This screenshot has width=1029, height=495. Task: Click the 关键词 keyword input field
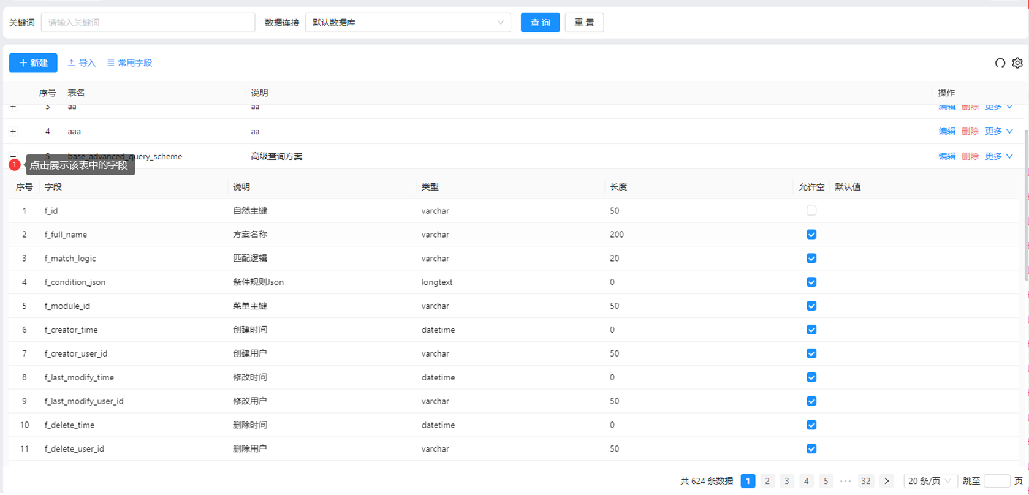[148, 23]
